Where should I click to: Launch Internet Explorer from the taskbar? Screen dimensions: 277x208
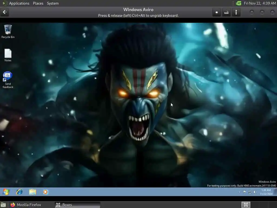click(19, 192)
